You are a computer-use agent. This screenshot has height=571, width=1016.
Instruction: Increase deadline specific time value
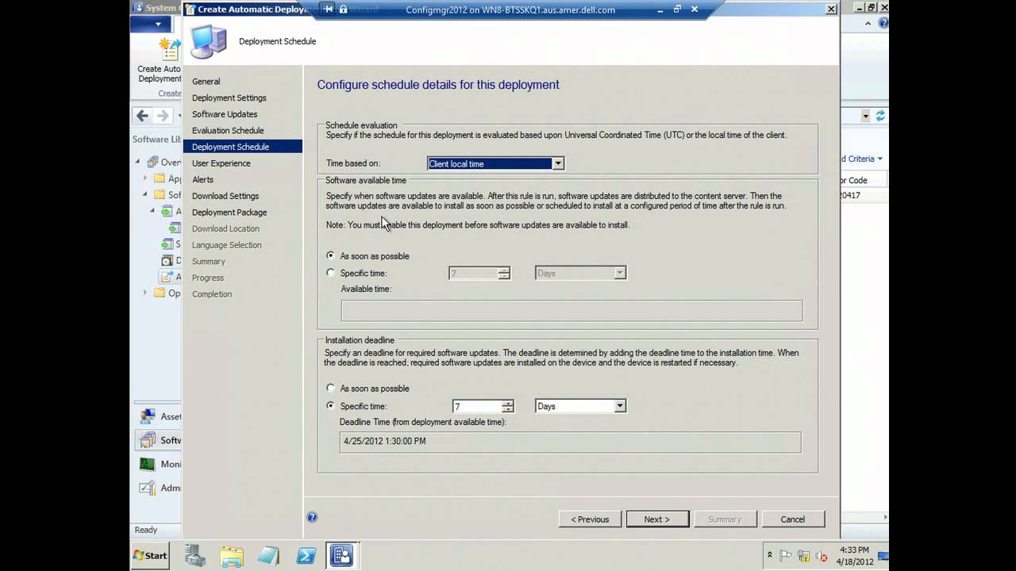(508, 402)
